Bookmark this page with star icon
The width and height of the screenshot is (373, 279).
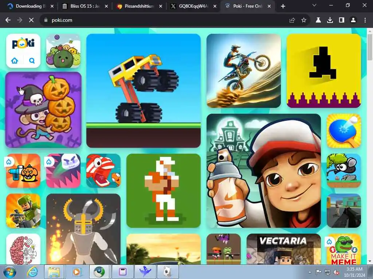point(304,20)
